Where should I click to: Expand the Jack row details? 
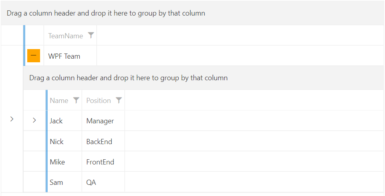(34, 120)
